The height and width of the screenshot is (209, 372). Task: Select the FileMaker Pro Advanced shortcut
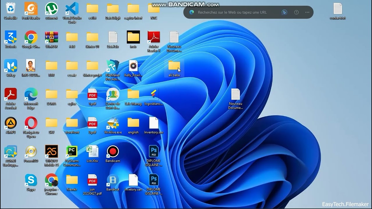click(113, 66)
